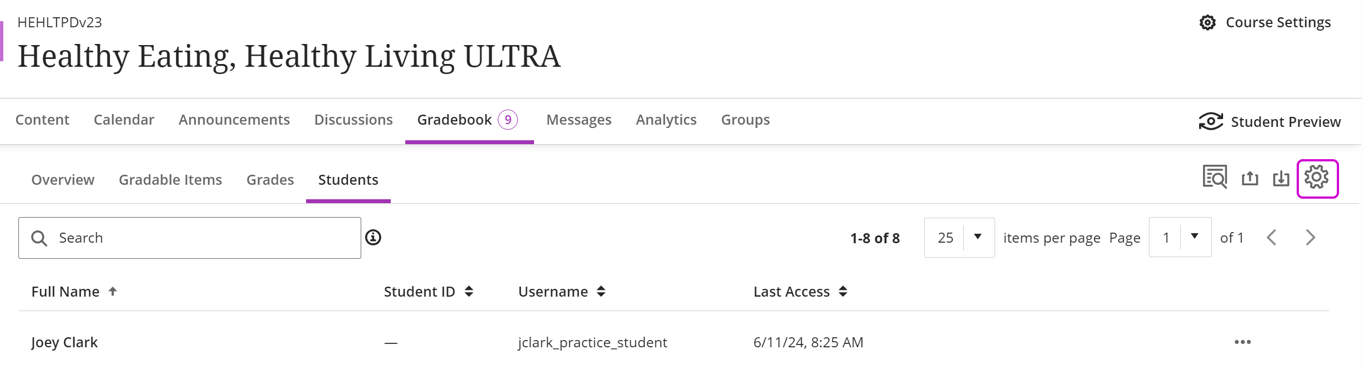Open more options for Joey Clark
Image resolution: width=1363 pixels, height=369 pixels.
[x=1243, y=342]
